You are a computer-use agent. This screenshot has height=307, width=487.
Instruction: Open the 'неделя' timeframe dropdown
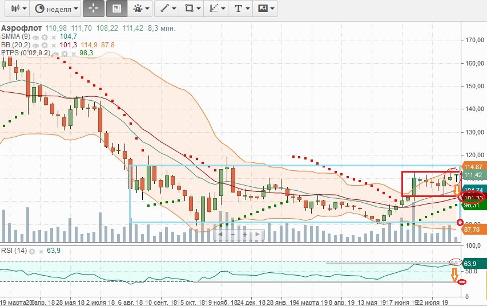click(x=56, y=9)
